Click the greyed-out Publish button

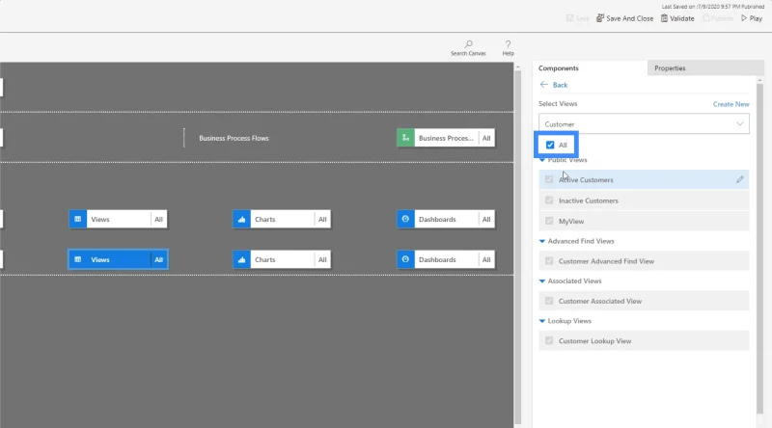[718, 18]
